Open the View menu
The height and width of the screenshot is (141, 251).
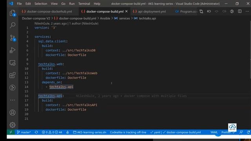coord(54,4)
